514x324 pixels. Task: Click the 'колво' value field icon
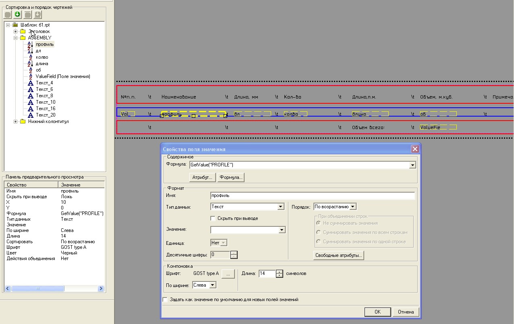coord(30,57)
